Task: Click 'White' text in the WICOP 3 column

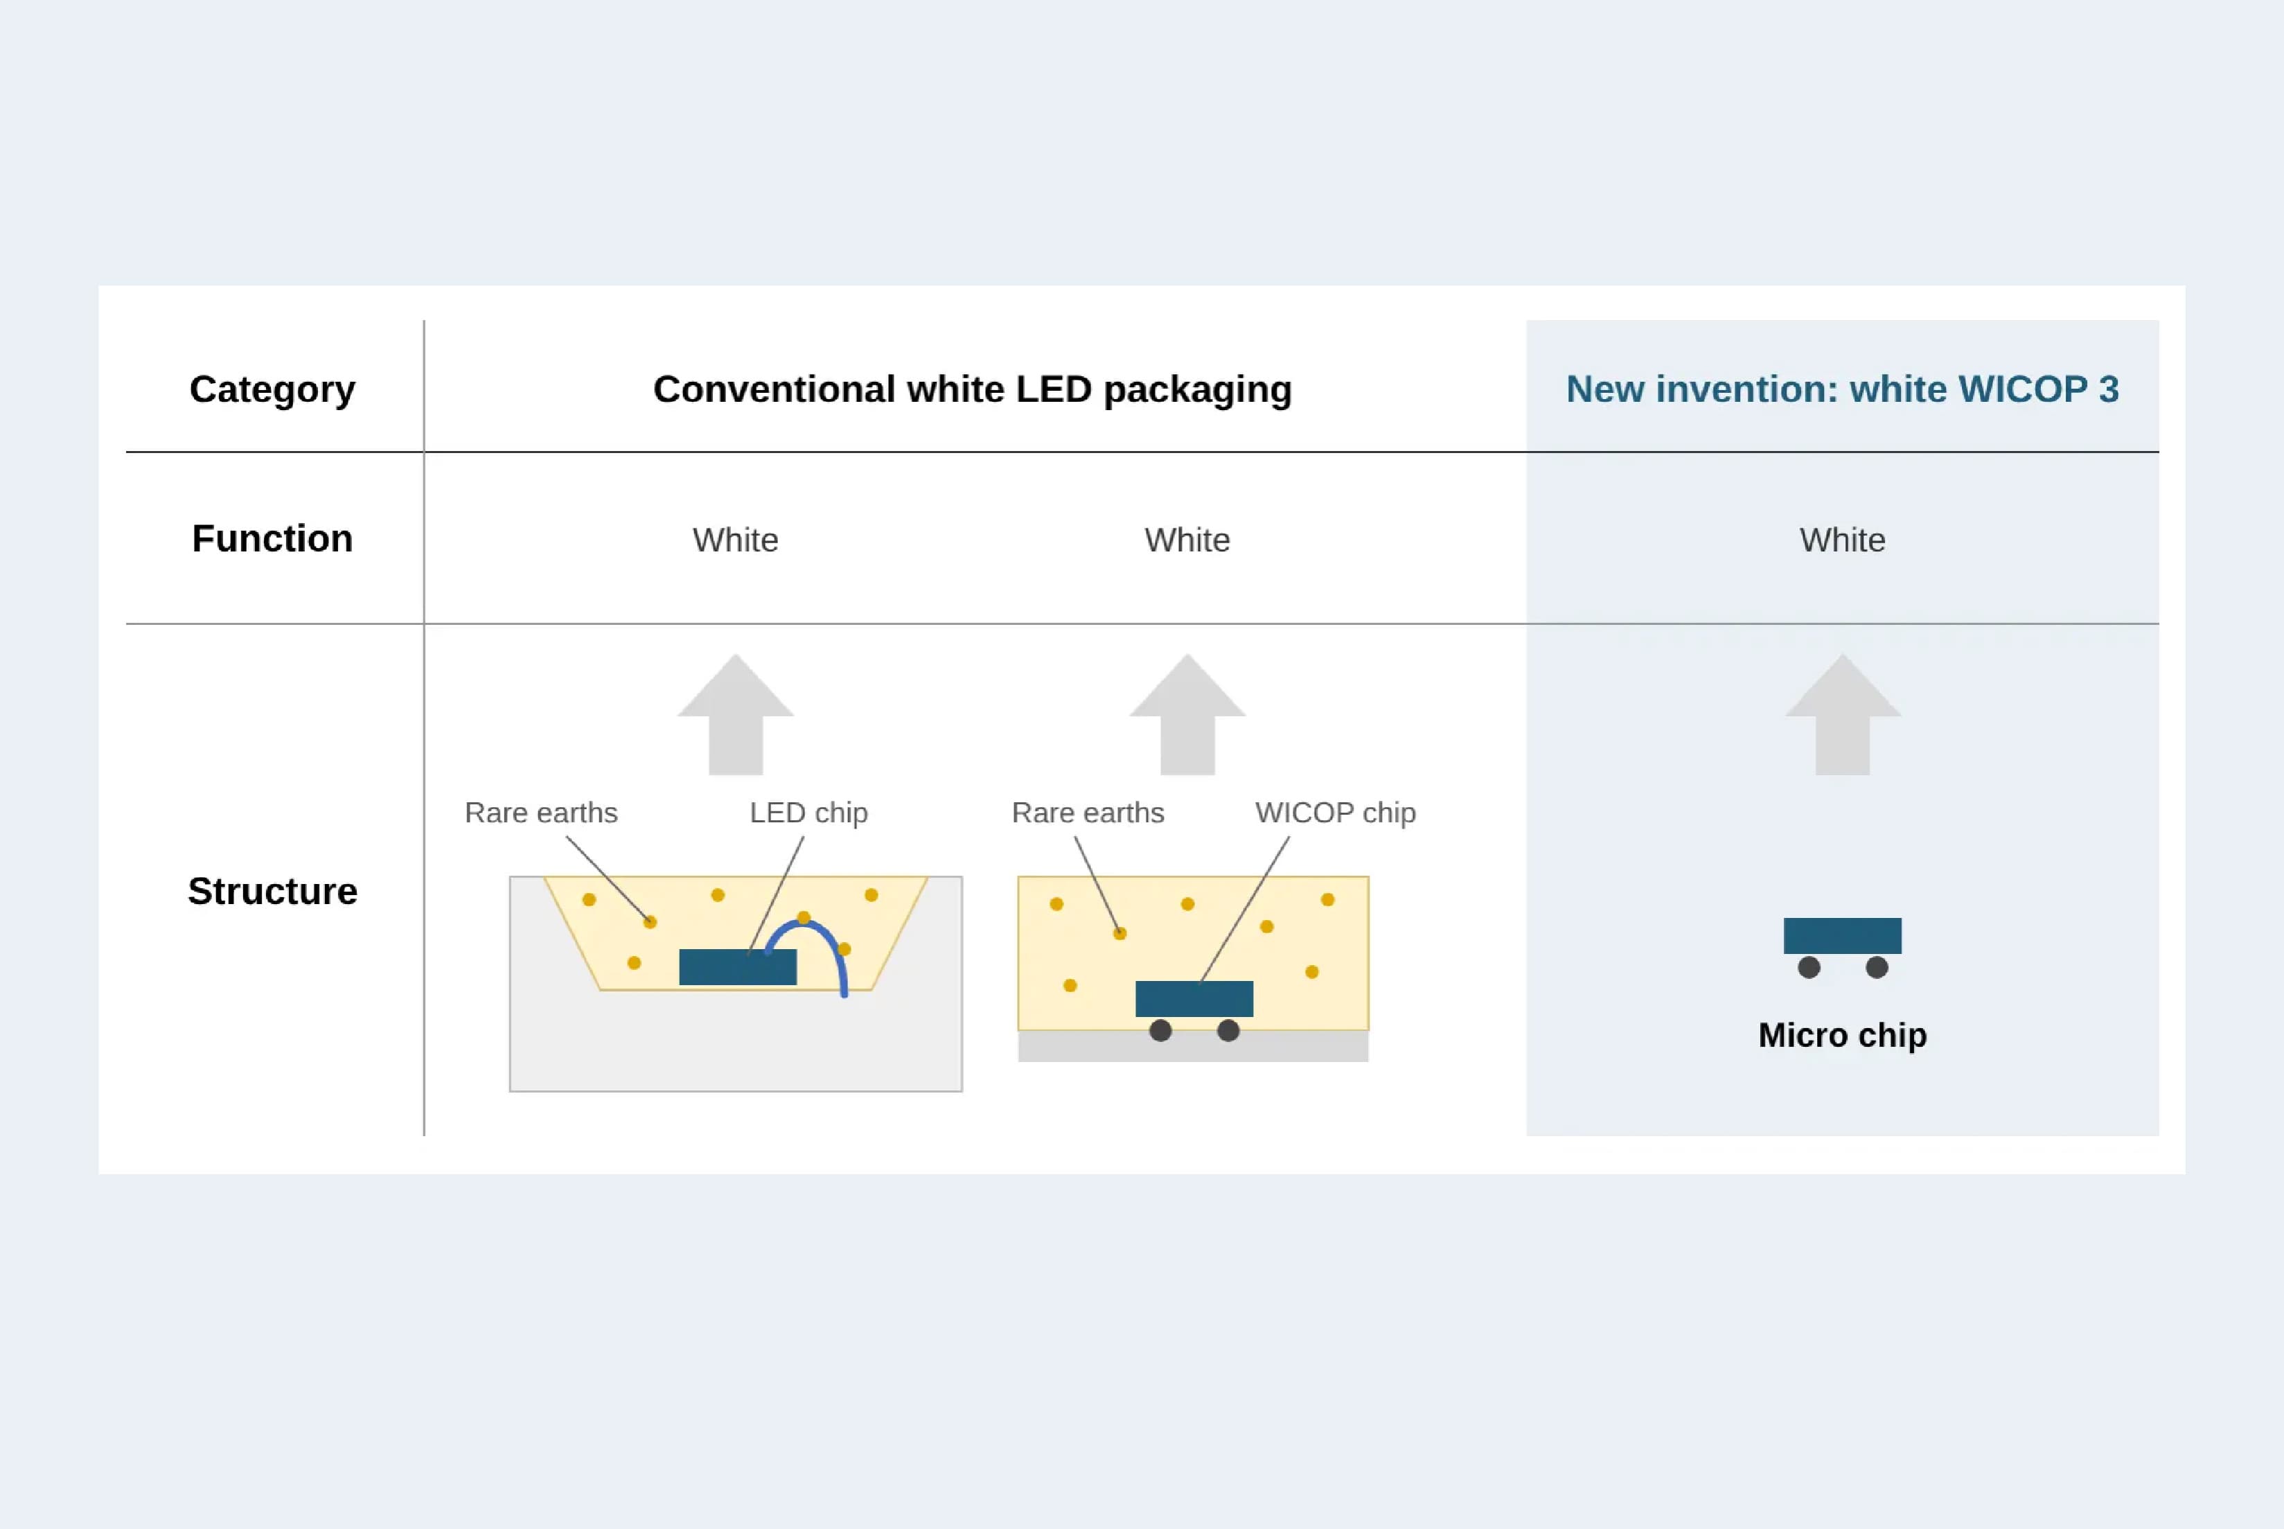Action: (1843, 540)
